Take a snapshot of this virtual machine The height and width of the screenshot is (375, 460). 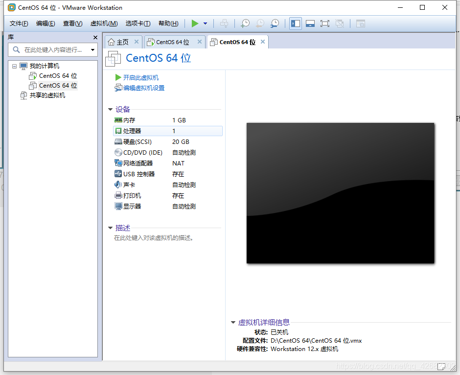(245, 23)
